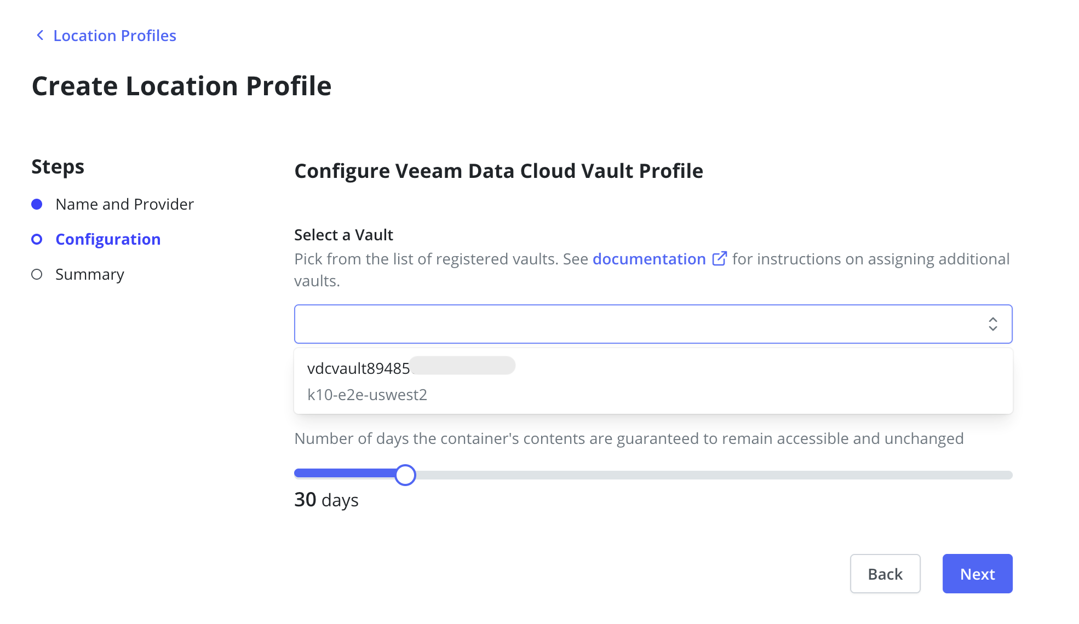Go to the Name and Provider step label
The height and width of the screenshot is (624, 1079).
point(124,204)
